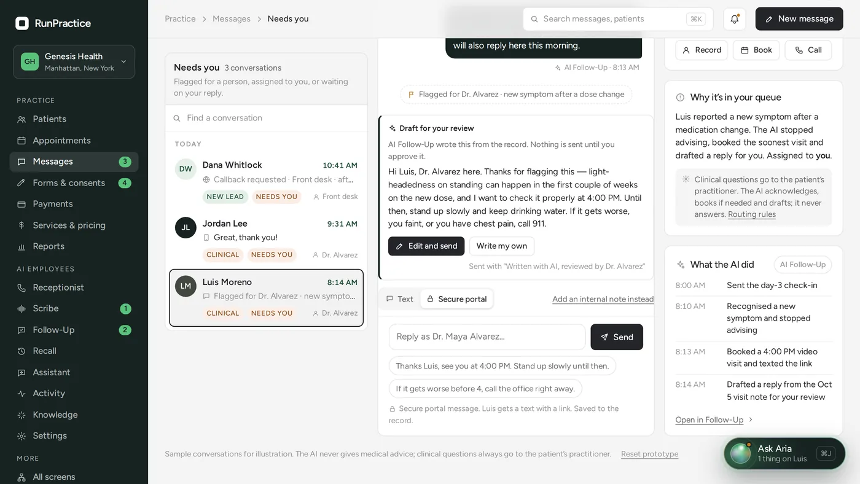Click the Follow-Up badge showing 2
The width and height of the screenshot is (860, 484).
click(125, 330)
